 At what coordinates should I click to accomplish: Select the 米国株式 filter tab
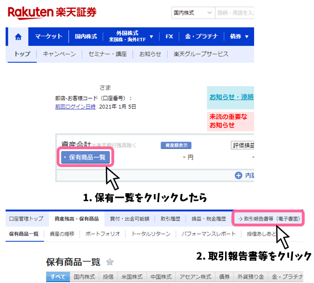click(132, 276)
